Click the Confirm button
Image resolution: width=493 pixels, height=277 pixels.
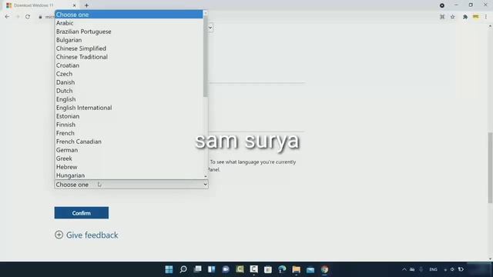[x=82, y=212]
